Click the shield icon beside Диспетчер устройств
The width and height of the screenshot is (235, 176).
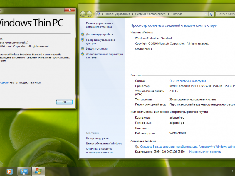pos(83,34)
